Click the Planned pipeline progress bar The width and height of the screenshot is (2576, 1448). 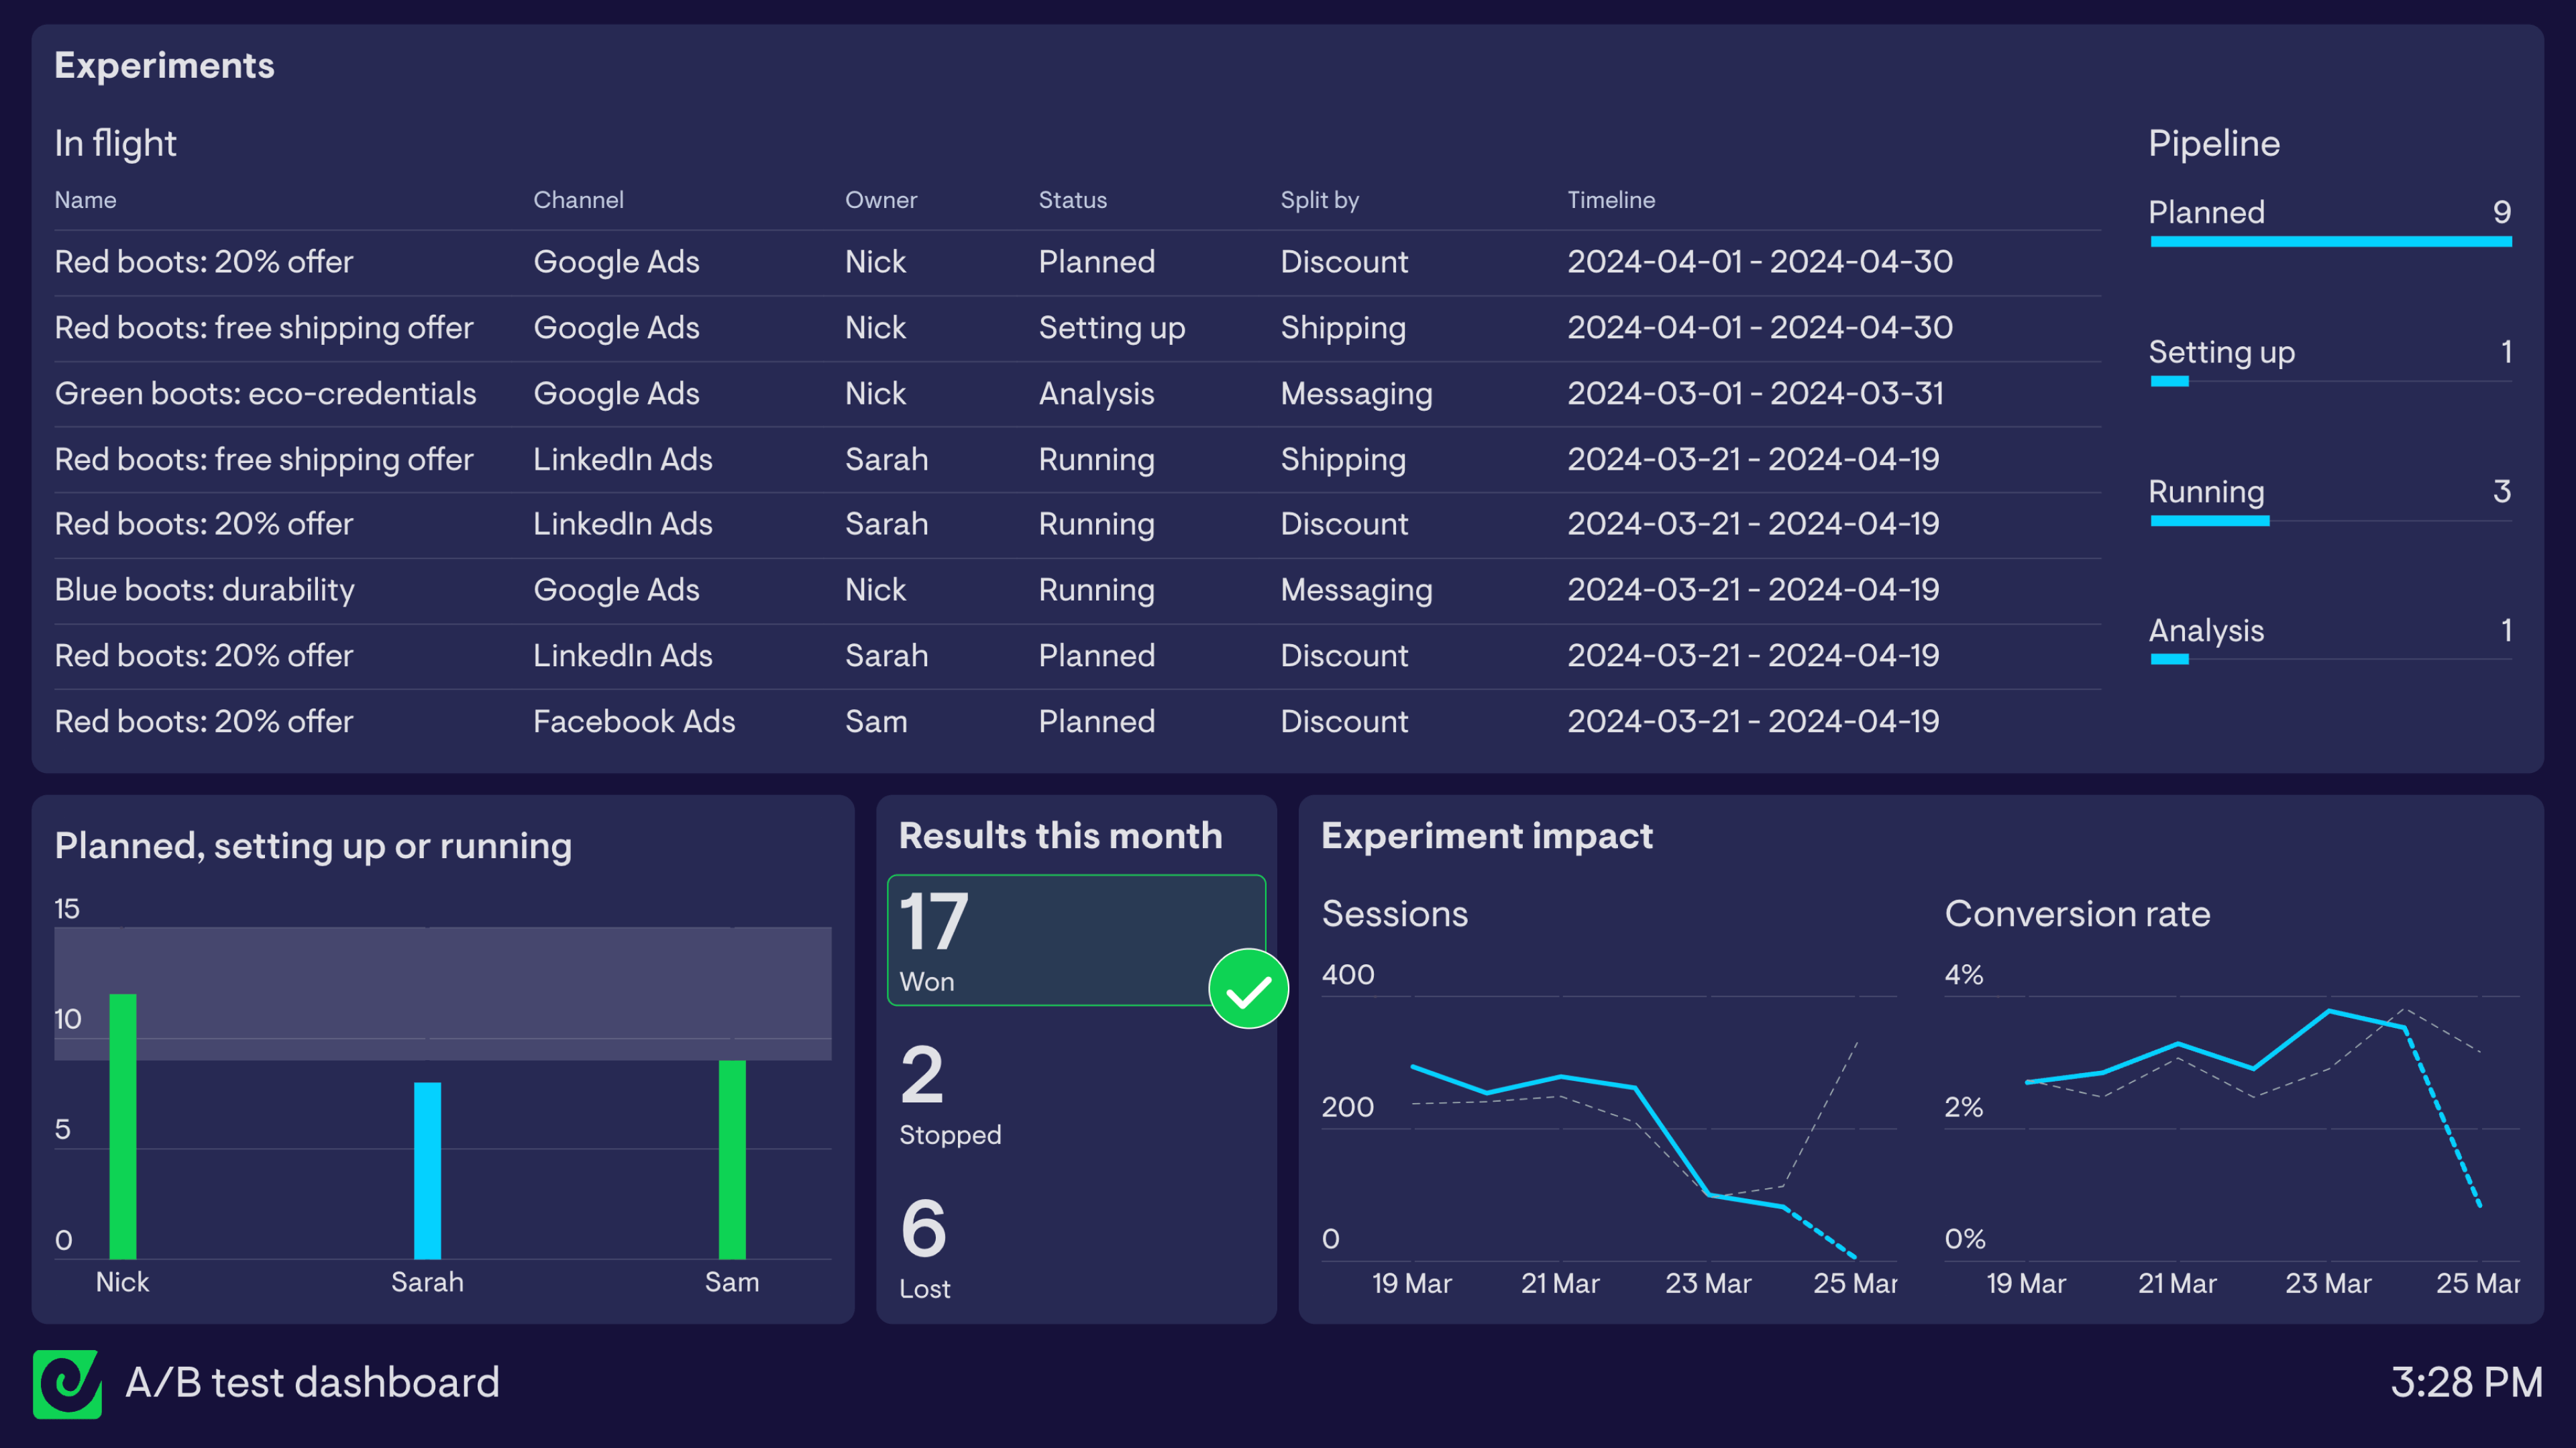(2330, 241)
